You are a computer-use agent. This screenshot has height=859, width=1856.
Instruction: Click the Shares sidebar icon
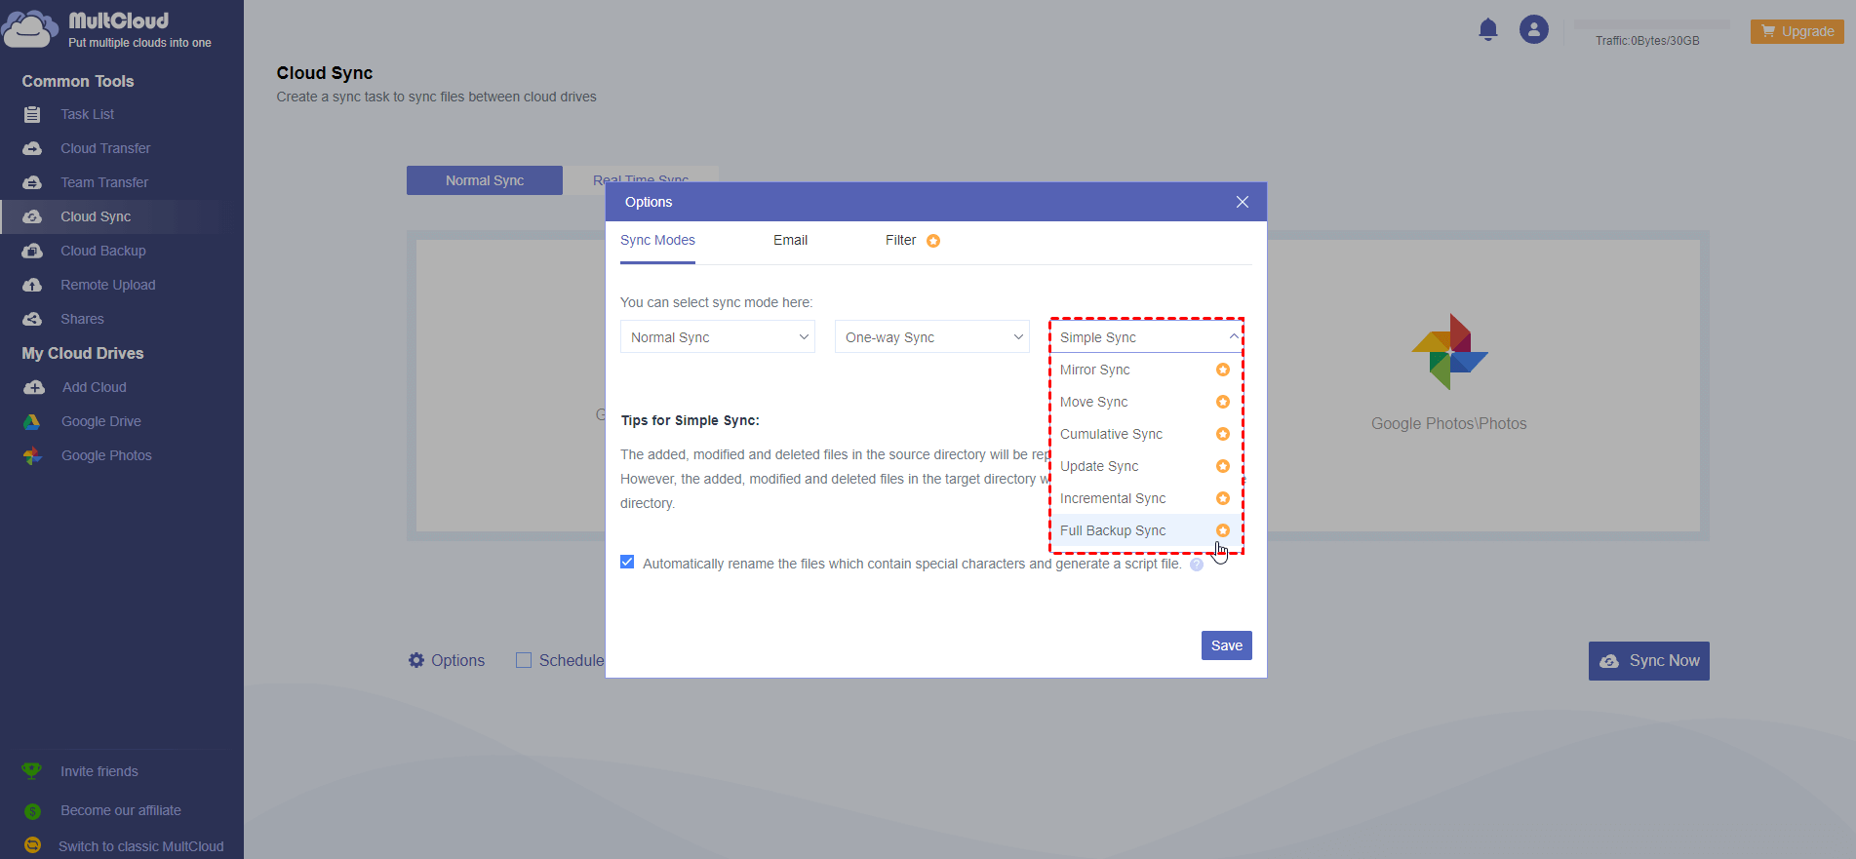coord(32,320)
